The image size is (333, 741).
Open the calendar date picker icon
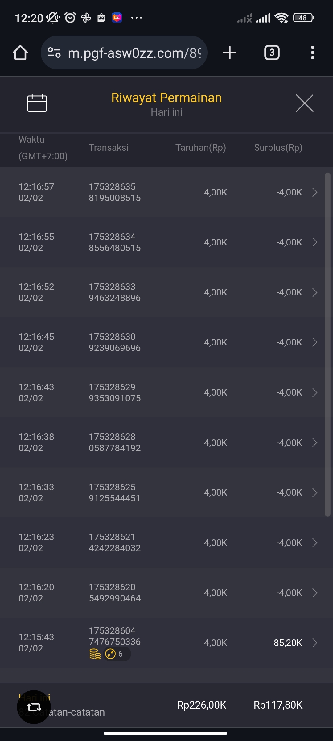tap(37, 103)
